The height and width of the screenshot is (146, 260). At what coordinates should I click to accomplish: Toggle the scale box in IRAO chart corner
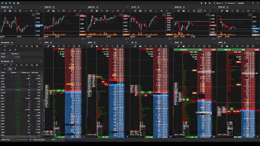pyautogui.click(x=208, y=15)
